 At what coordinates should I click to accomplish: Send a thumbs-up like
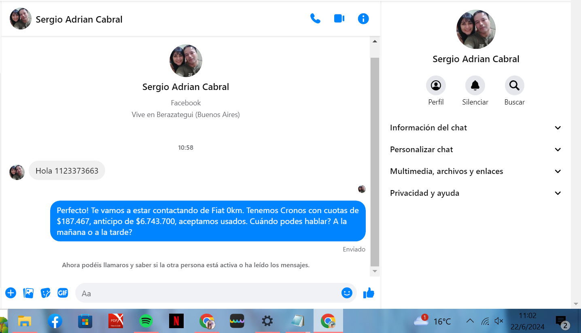coord(369,293)
